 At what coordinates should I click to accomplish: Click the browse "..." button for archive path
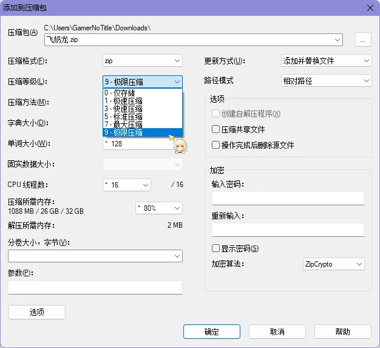pos(362,40)
